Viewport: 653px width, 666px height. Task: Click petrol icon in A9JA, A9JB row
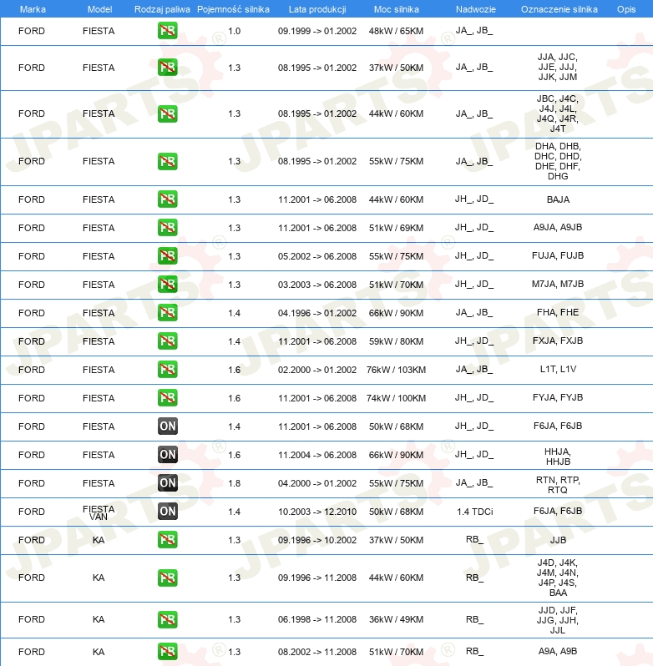[x=167, y=227]
